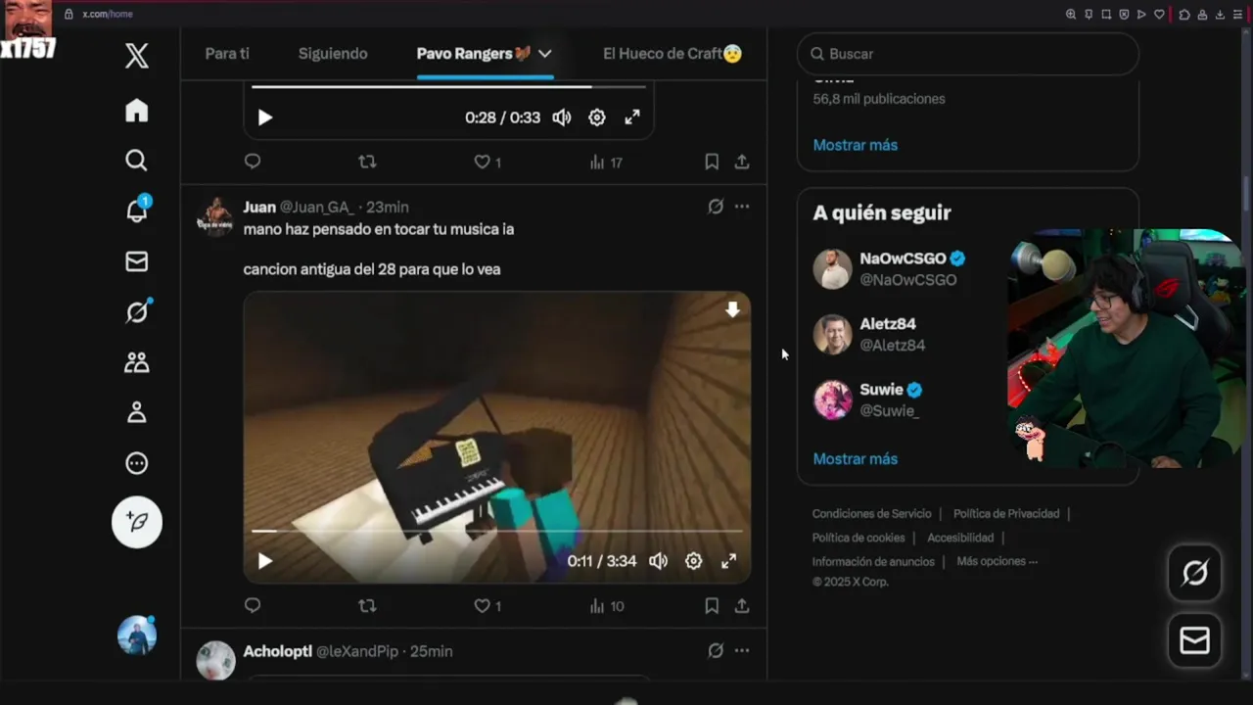Go to Home via sidebar house icon
1253x705 pixels.
pyautogui.click(x=137, y=111)
